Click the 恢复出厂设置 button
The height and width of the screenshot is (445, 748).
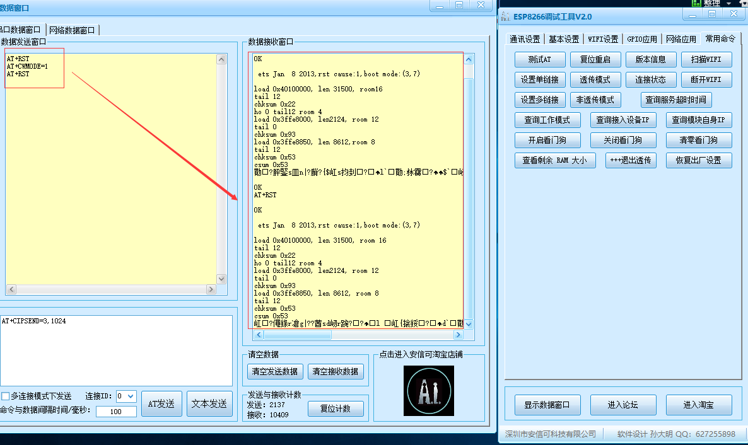[x=698, y=160]
